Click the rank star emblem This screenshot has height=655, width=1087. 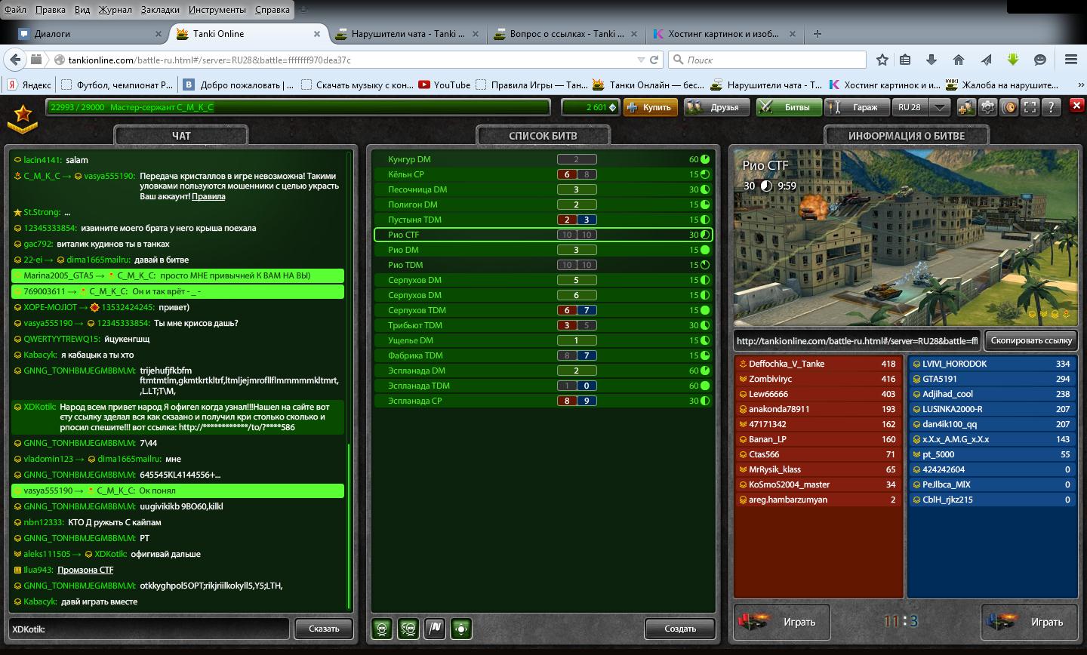point(23,117)
